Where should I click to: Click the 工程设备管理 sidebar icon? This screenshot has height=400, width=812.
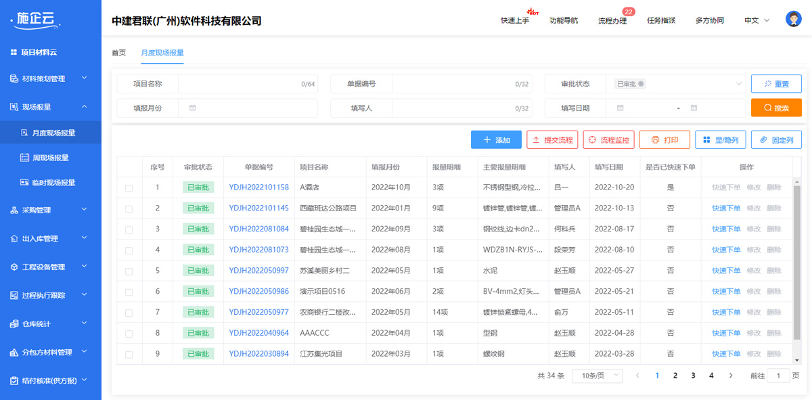[14, 267]
